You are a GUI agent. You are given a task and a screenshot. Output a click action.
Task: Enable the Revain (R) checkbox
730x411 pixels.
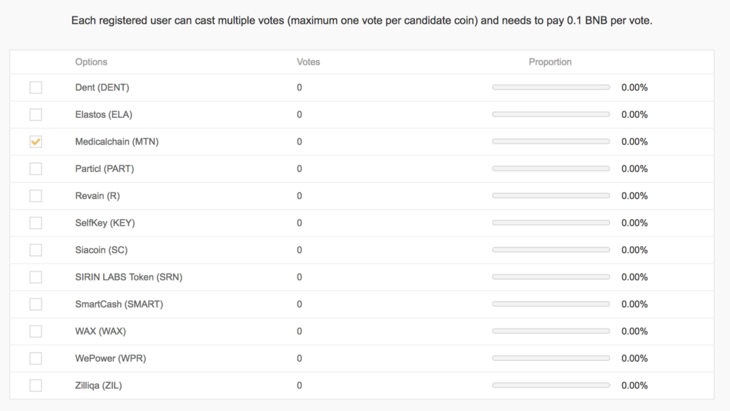pyautogui.click(x=36, y=196)
